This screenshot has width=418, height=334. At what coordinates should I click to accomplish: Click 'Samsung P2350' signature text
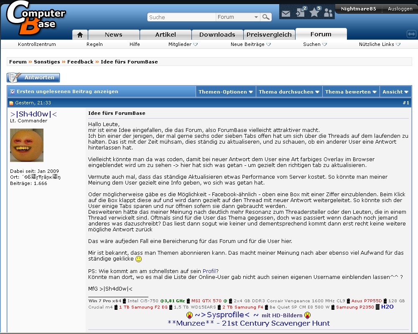pyautogui.click(x=355, y=307)
